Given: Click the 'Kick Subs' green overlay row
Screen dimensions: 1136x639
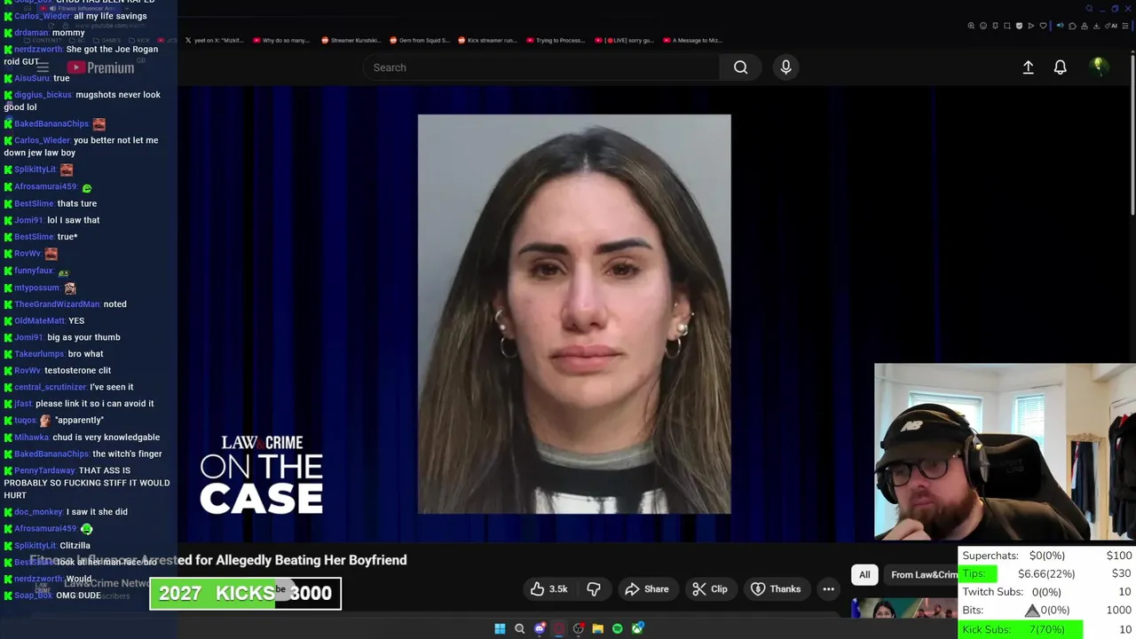Looking at the screenshot, I should pyautogui.click(x=1021, y=629).
